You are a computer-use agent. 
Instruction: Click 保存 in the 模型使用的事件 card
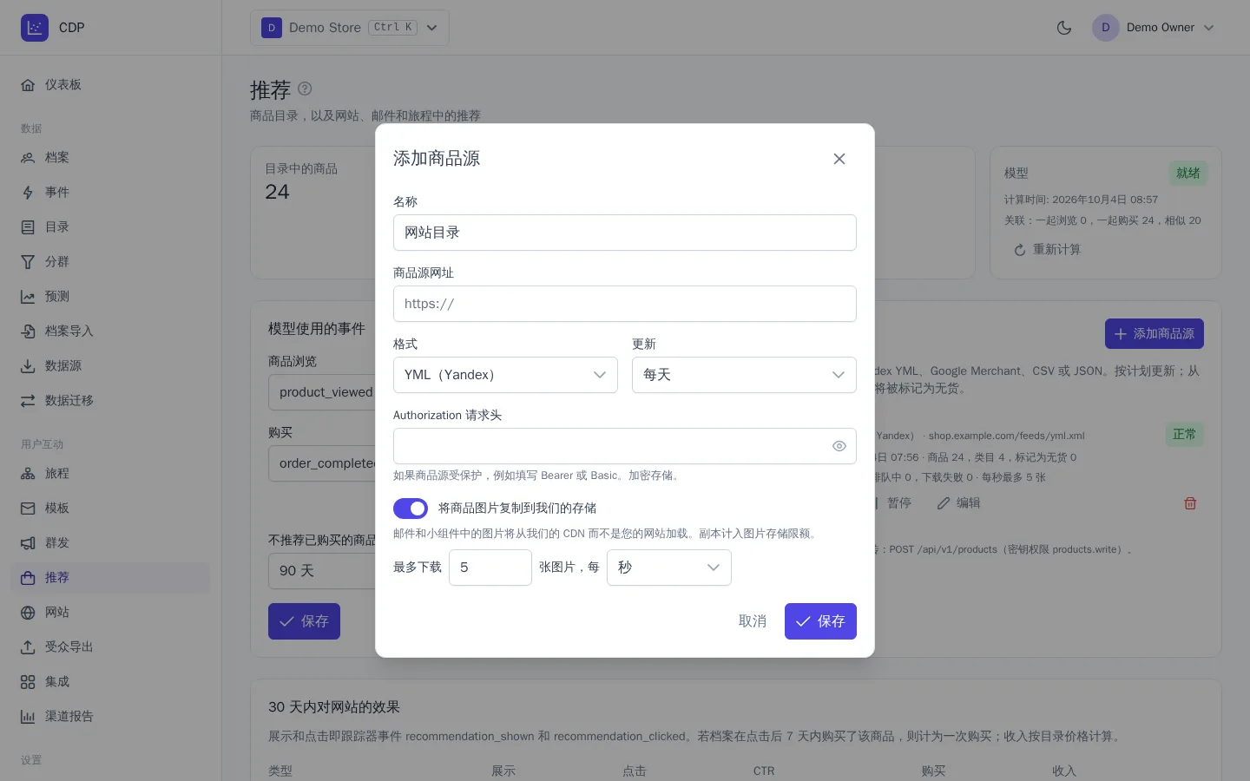(304, 621)
